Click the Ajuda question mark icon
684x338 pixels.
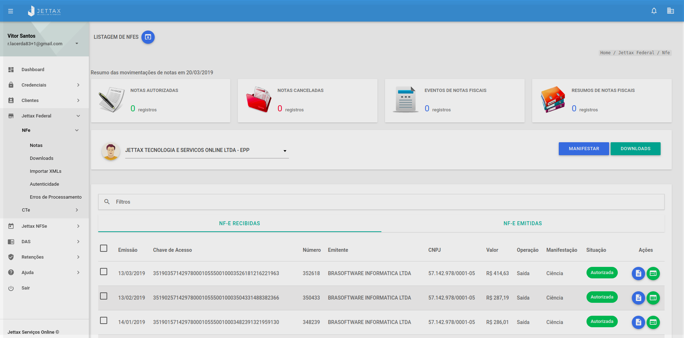[x=11, y=273]
